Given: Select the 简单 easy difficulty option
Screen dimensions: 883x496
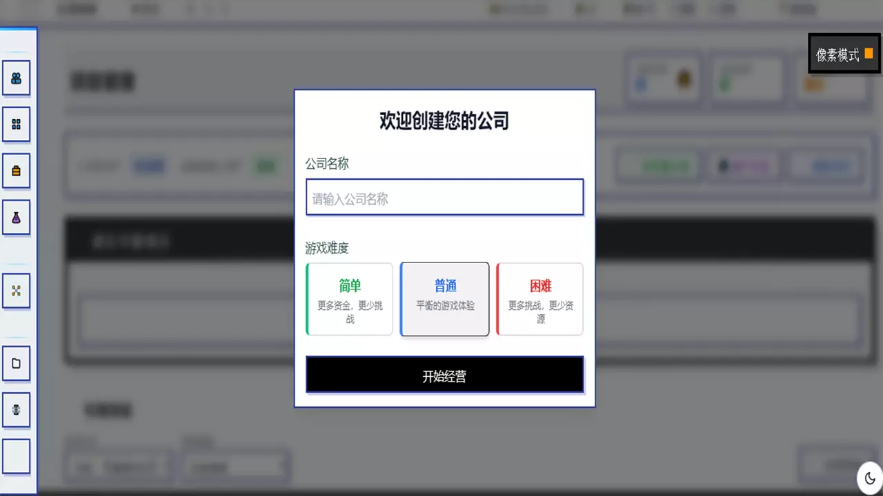Looking at the screenshot, I should point(349,298).
